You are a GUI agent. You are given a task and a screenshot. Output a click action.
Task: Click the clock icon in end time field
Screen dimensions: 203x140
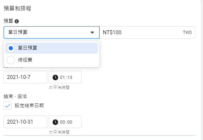pyautogui.click(x=55, y=122)
